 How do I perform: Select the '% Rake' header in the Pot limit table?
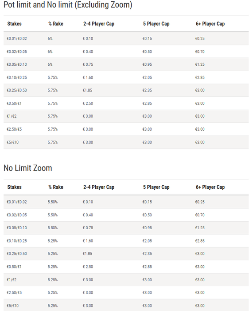point(56,24)
